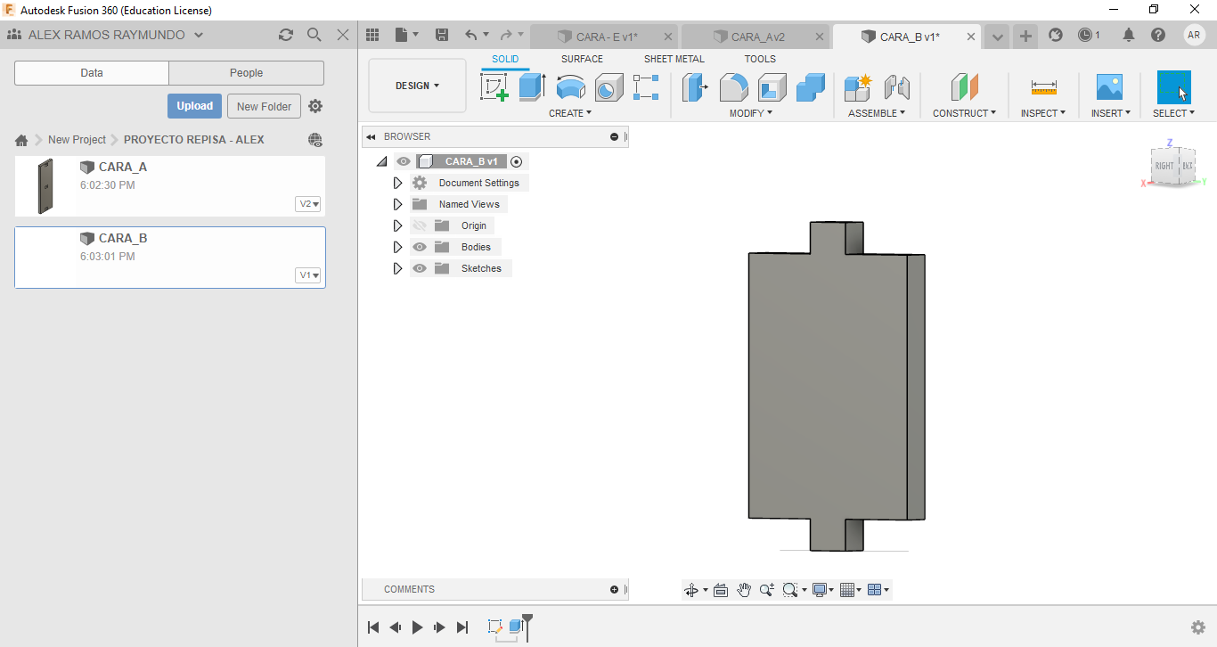1217x647 pixels.
Task: Select the Press Pull tool
Action: click(x=694, y=87)
